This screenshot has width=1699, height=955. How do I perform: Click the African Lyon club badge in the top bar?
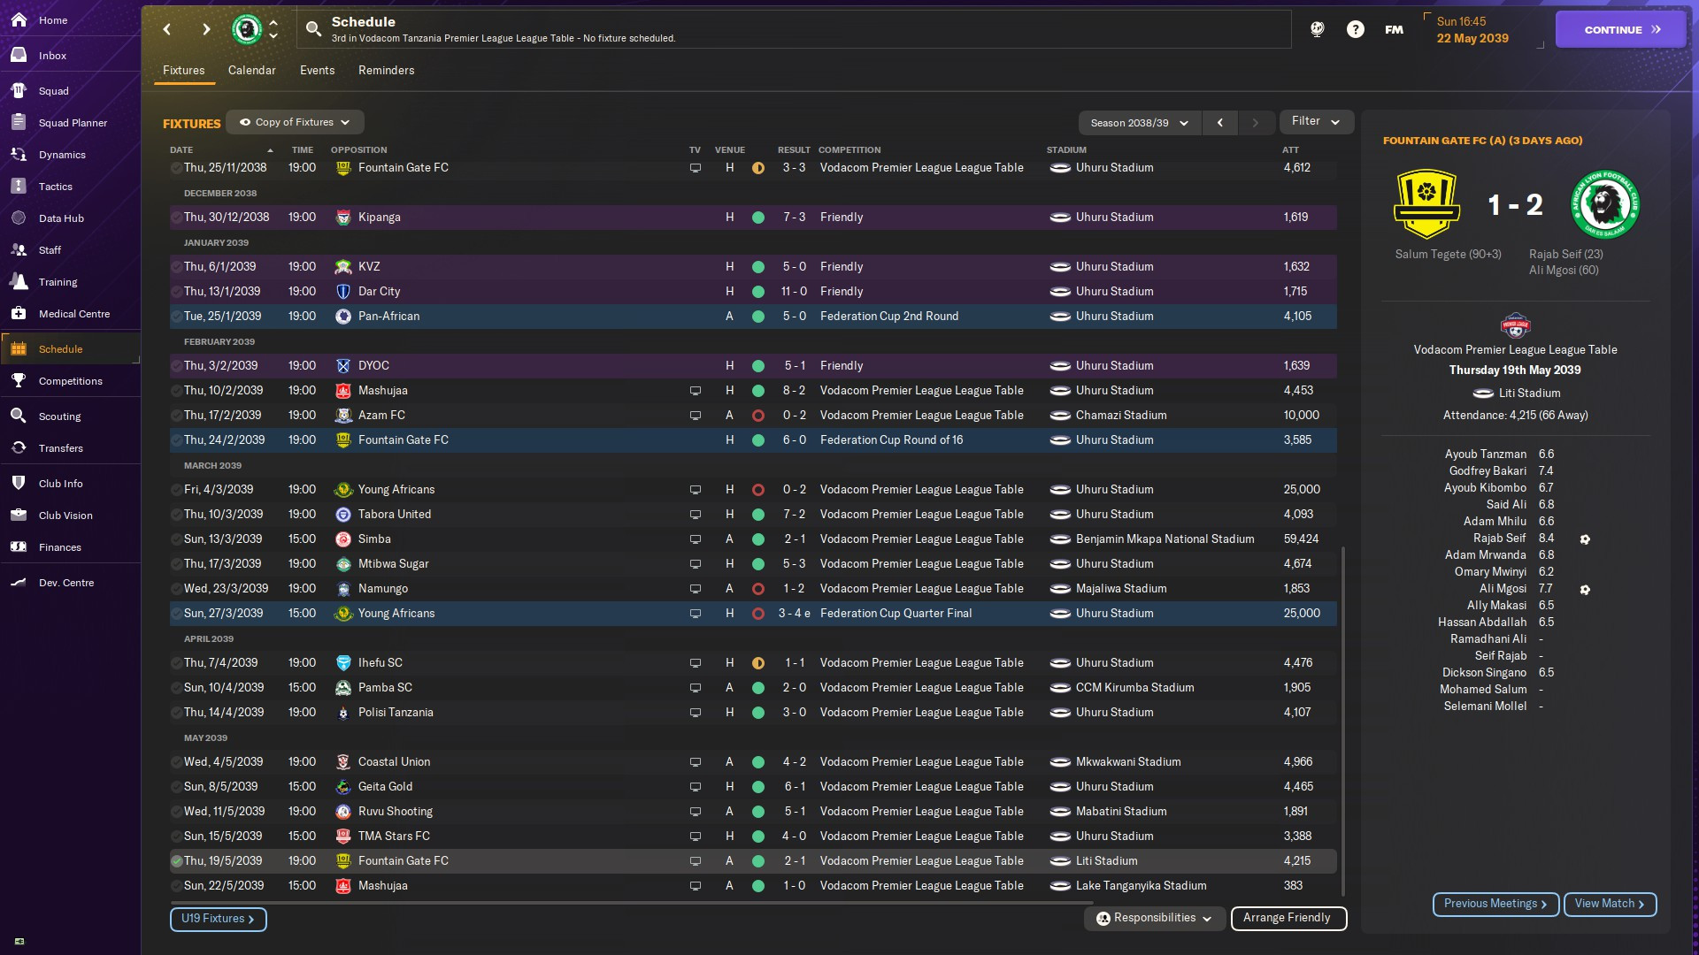click(x=247, y=29)
